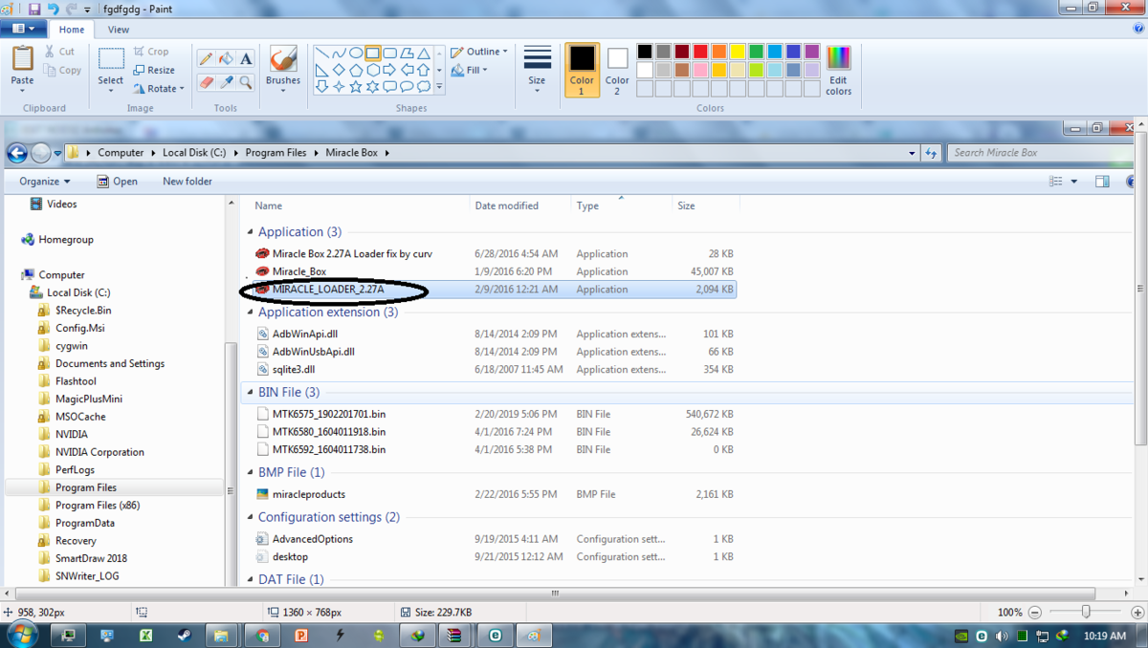Click the zoom out minus button

pos(1035,613)
